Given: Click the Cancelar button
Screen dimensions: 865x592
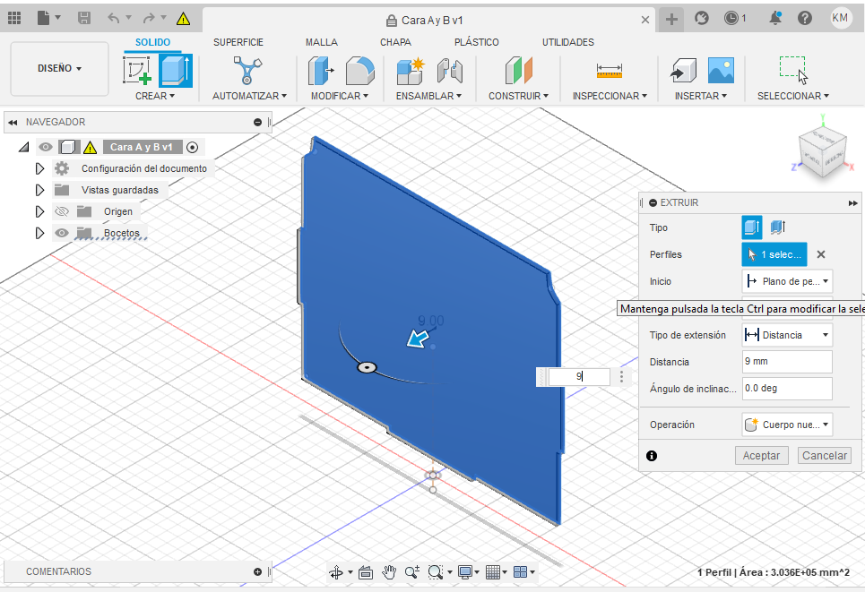Looking at the screenshot, I should (823, 455).
